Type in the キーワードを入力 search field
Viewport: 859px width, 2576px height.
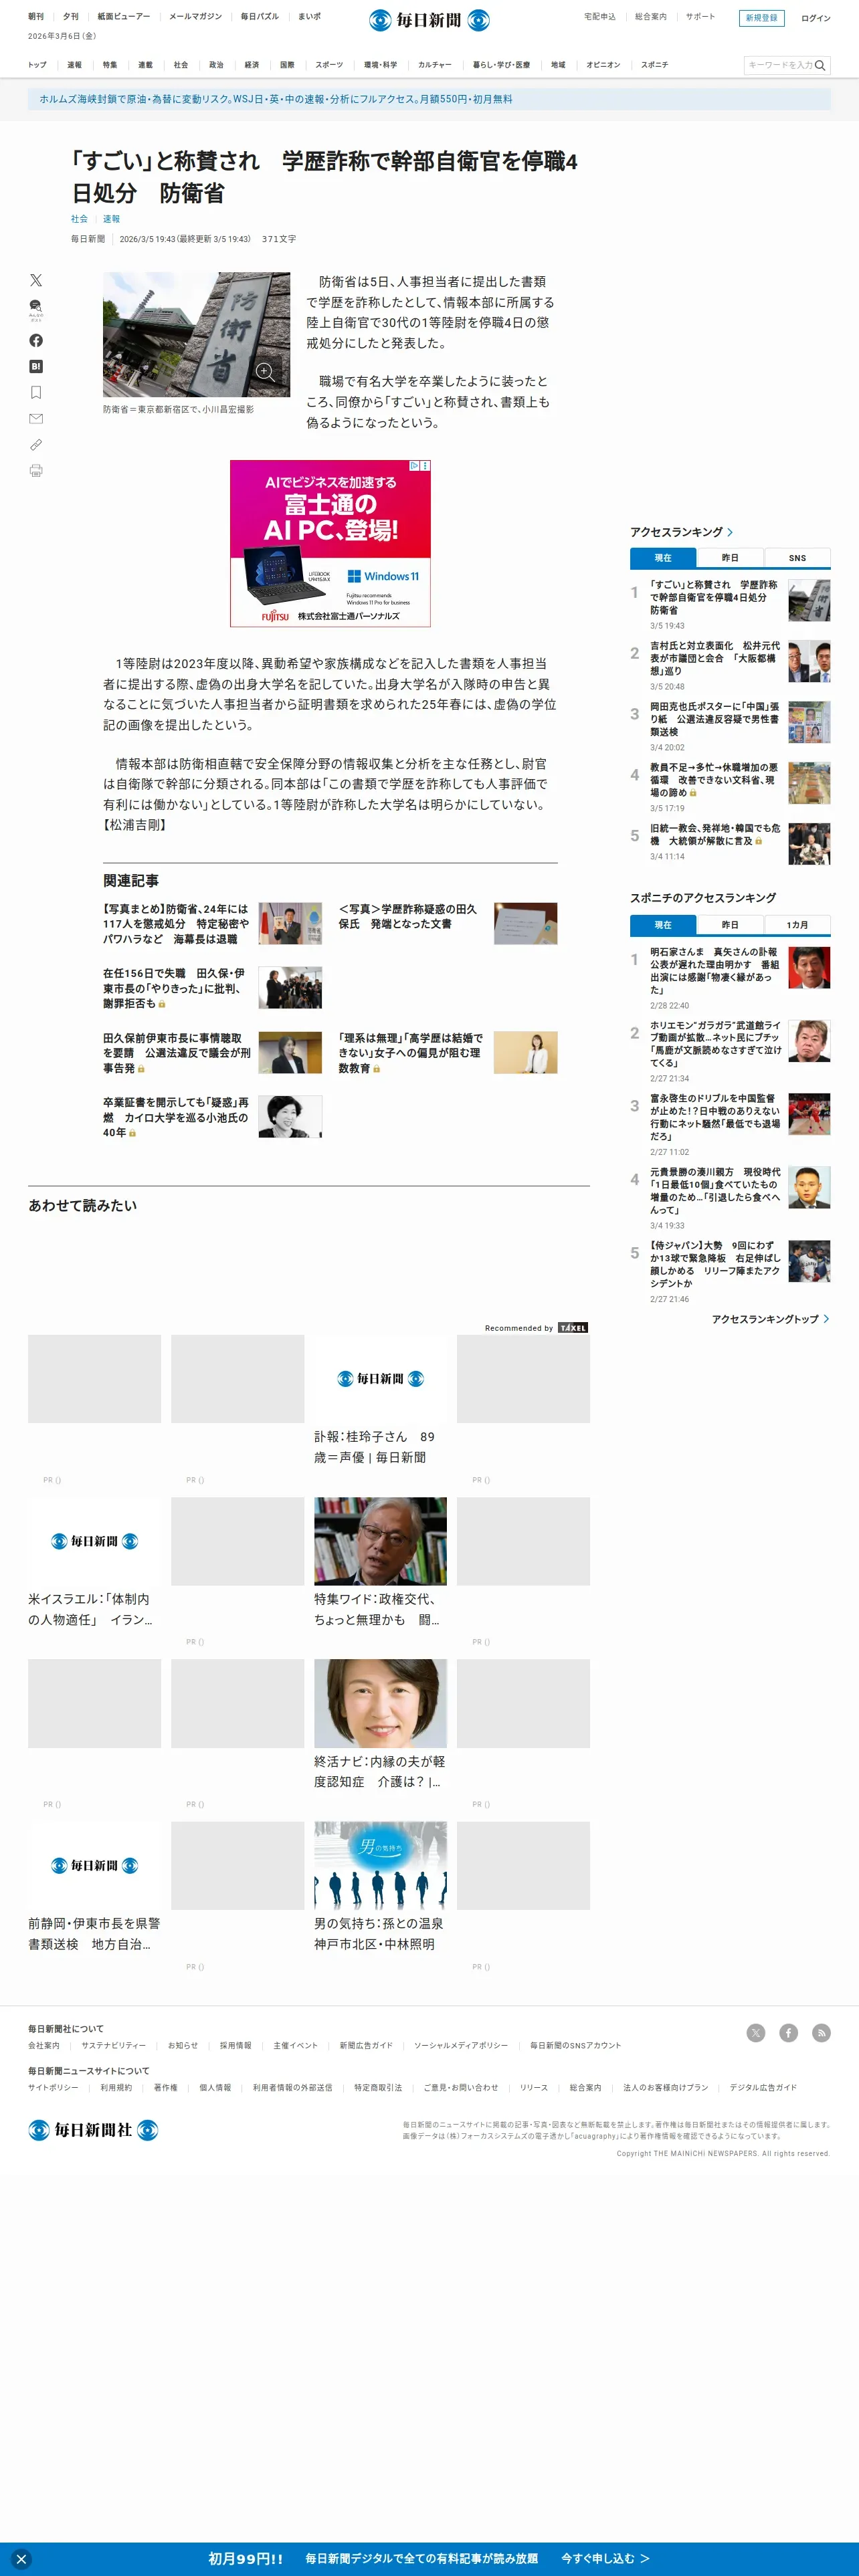tap(780, 65)
